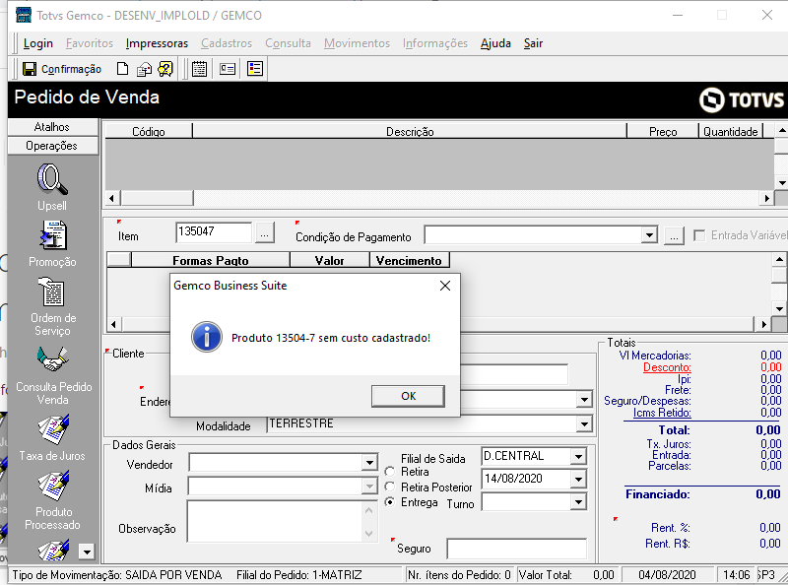Image resolution: width=788 pixels, height=585 pixels.
Task: Expand the Endereço dropdown arrow
Action: click(584, 400)
